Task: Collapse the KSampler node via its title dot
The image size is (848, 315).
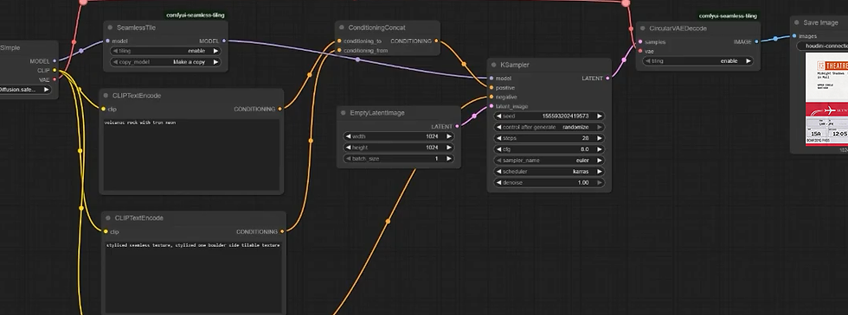Action: 493,65
